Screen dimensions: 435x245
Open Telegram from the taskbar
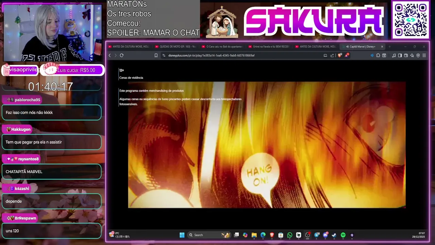click(317, 235)
